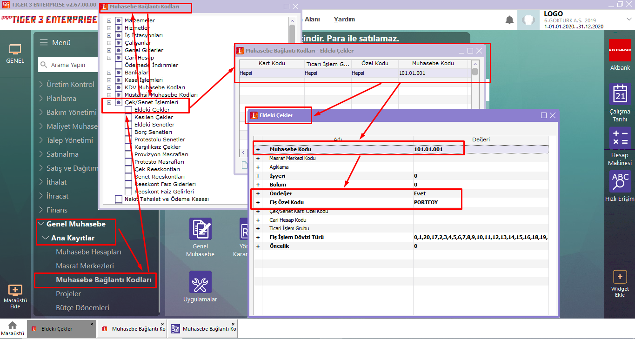This screenshot has width=635, height=339.
Task: Expand the Genel Giderler tree node
Action: pyautogui.click(x=109, y=50)
